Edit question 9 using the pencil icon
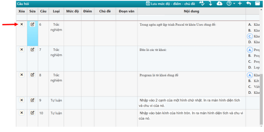This screenshot has height=132, width=264. [x=32, y=100]
